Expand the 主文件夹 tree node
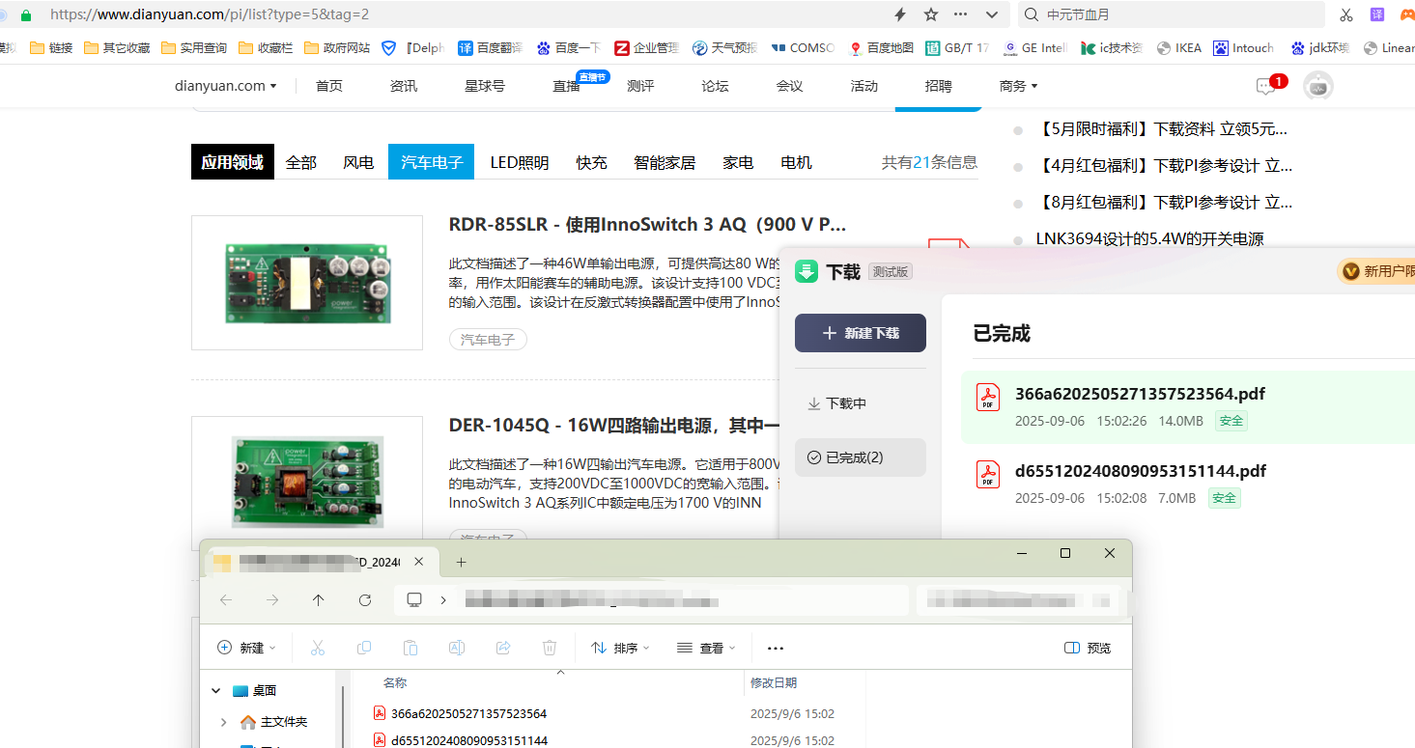This screenshot has width=1415, height=748. click(224, 722)
